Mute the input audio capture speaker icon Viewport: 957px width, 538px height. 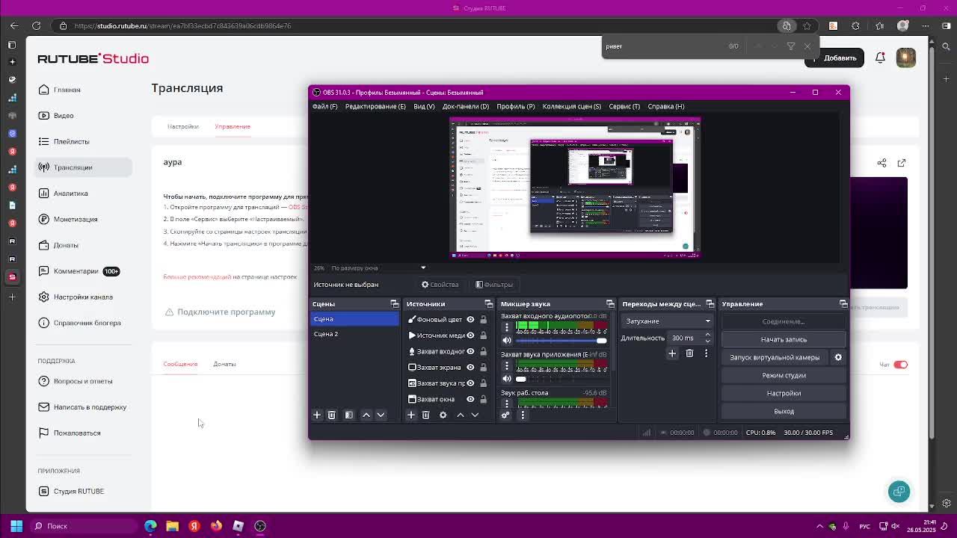pyautogui.click(x=507, y=341)
